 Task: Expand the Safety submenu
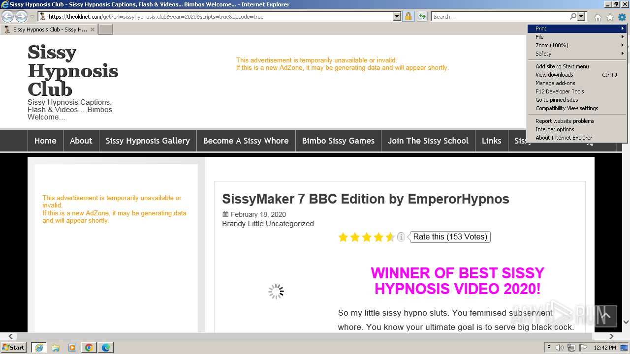(577, 54)
